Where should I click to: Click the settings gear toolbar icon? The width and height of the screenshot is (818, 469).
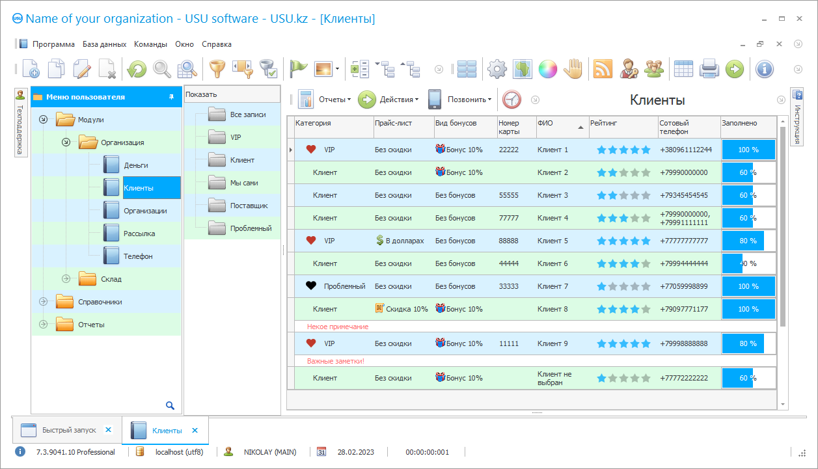pyautogui.click(x=497, y=68)
